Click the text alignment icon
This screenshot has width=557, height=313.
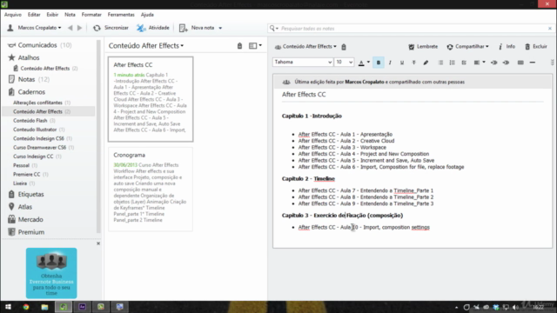[477, 63]
